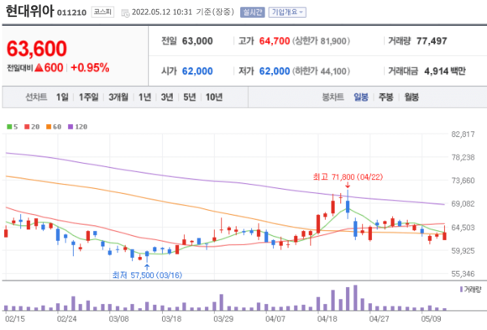487x330 pixels.
Task: Click the +0.95% change value
Action: pos(90,68)
